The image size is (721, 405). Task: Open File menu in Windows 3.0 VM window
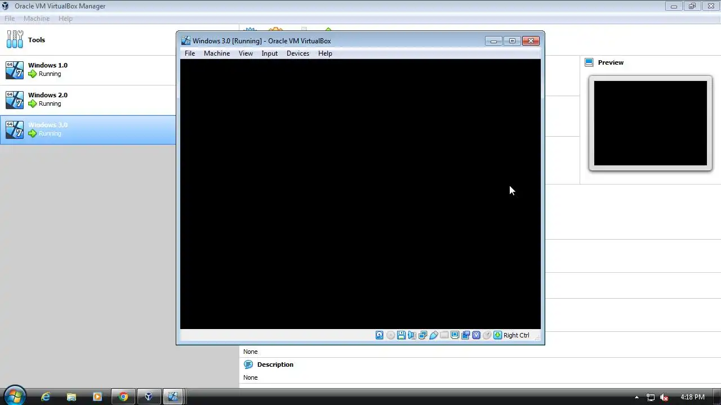pos(190,53)
